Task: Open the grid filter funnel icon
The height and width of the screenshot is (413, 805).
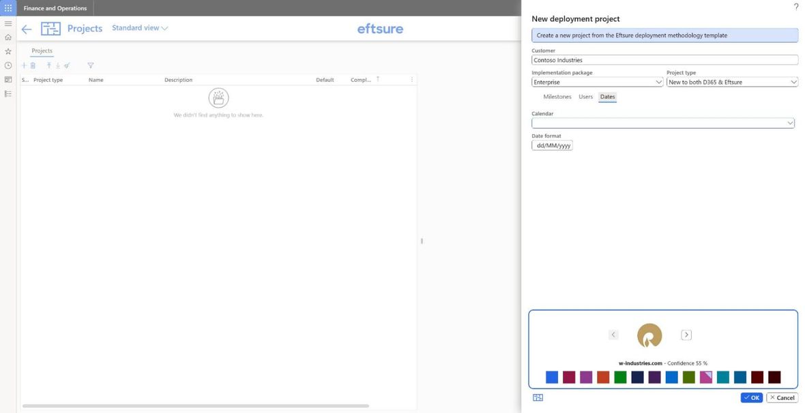Action: coord(90,65)
